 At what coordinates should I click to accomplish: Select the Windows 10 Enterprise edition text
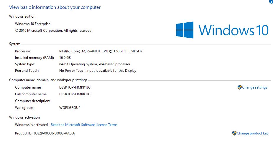coord(33,24)
